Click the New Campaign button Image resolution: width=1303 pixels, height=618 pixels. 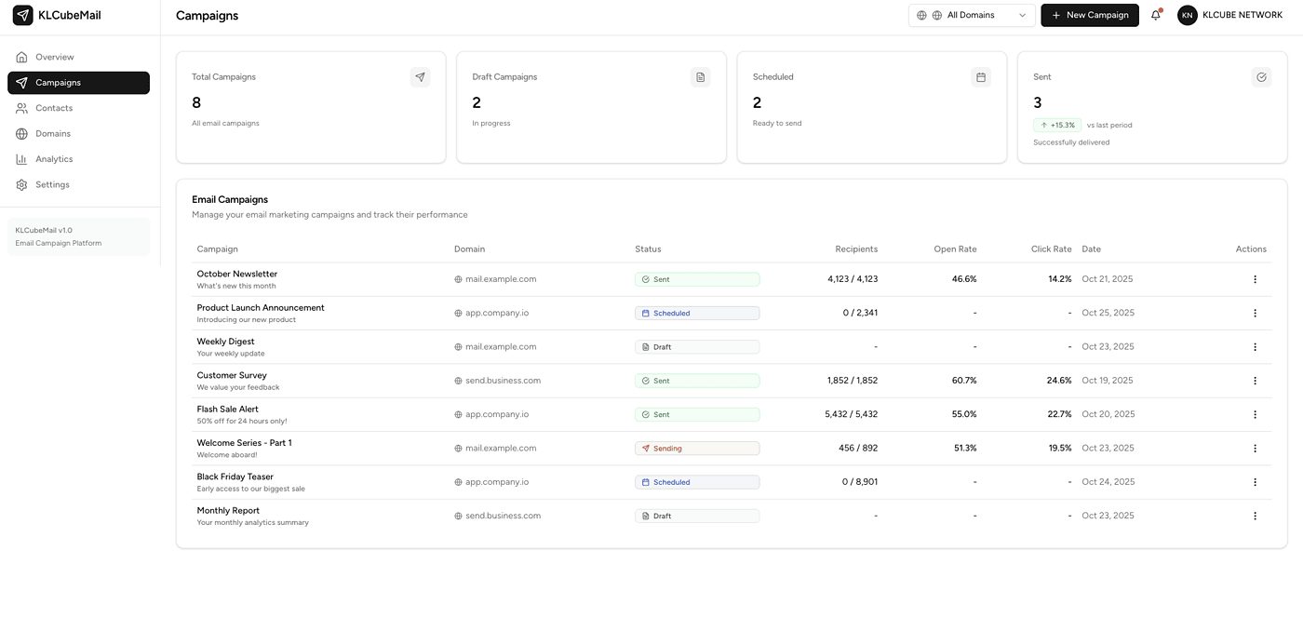point(1089,15)
